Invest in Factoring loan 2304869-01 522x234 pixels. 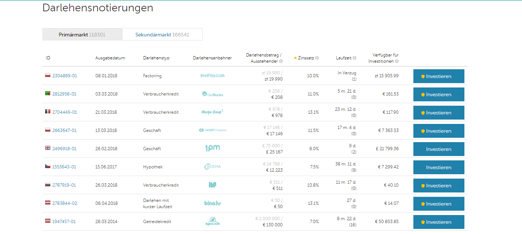(439, 76)
